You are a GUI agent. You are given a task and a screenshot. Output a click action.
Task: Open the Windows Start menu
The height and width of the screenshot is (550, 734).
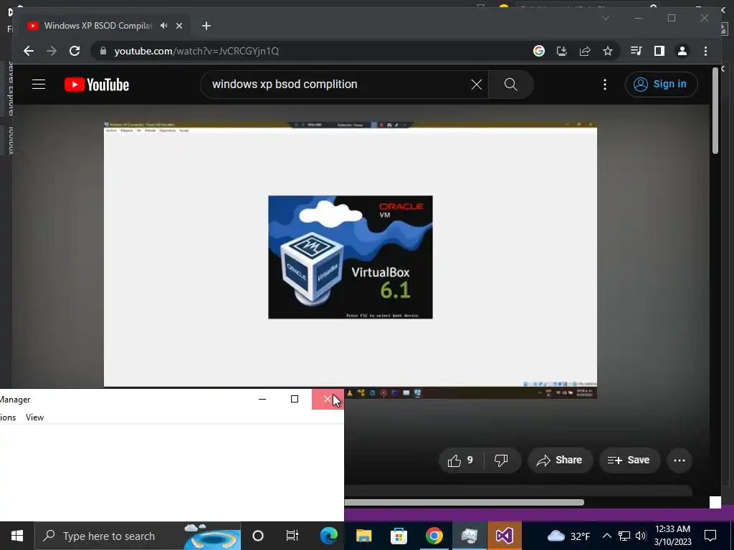[x=17, y=536]
